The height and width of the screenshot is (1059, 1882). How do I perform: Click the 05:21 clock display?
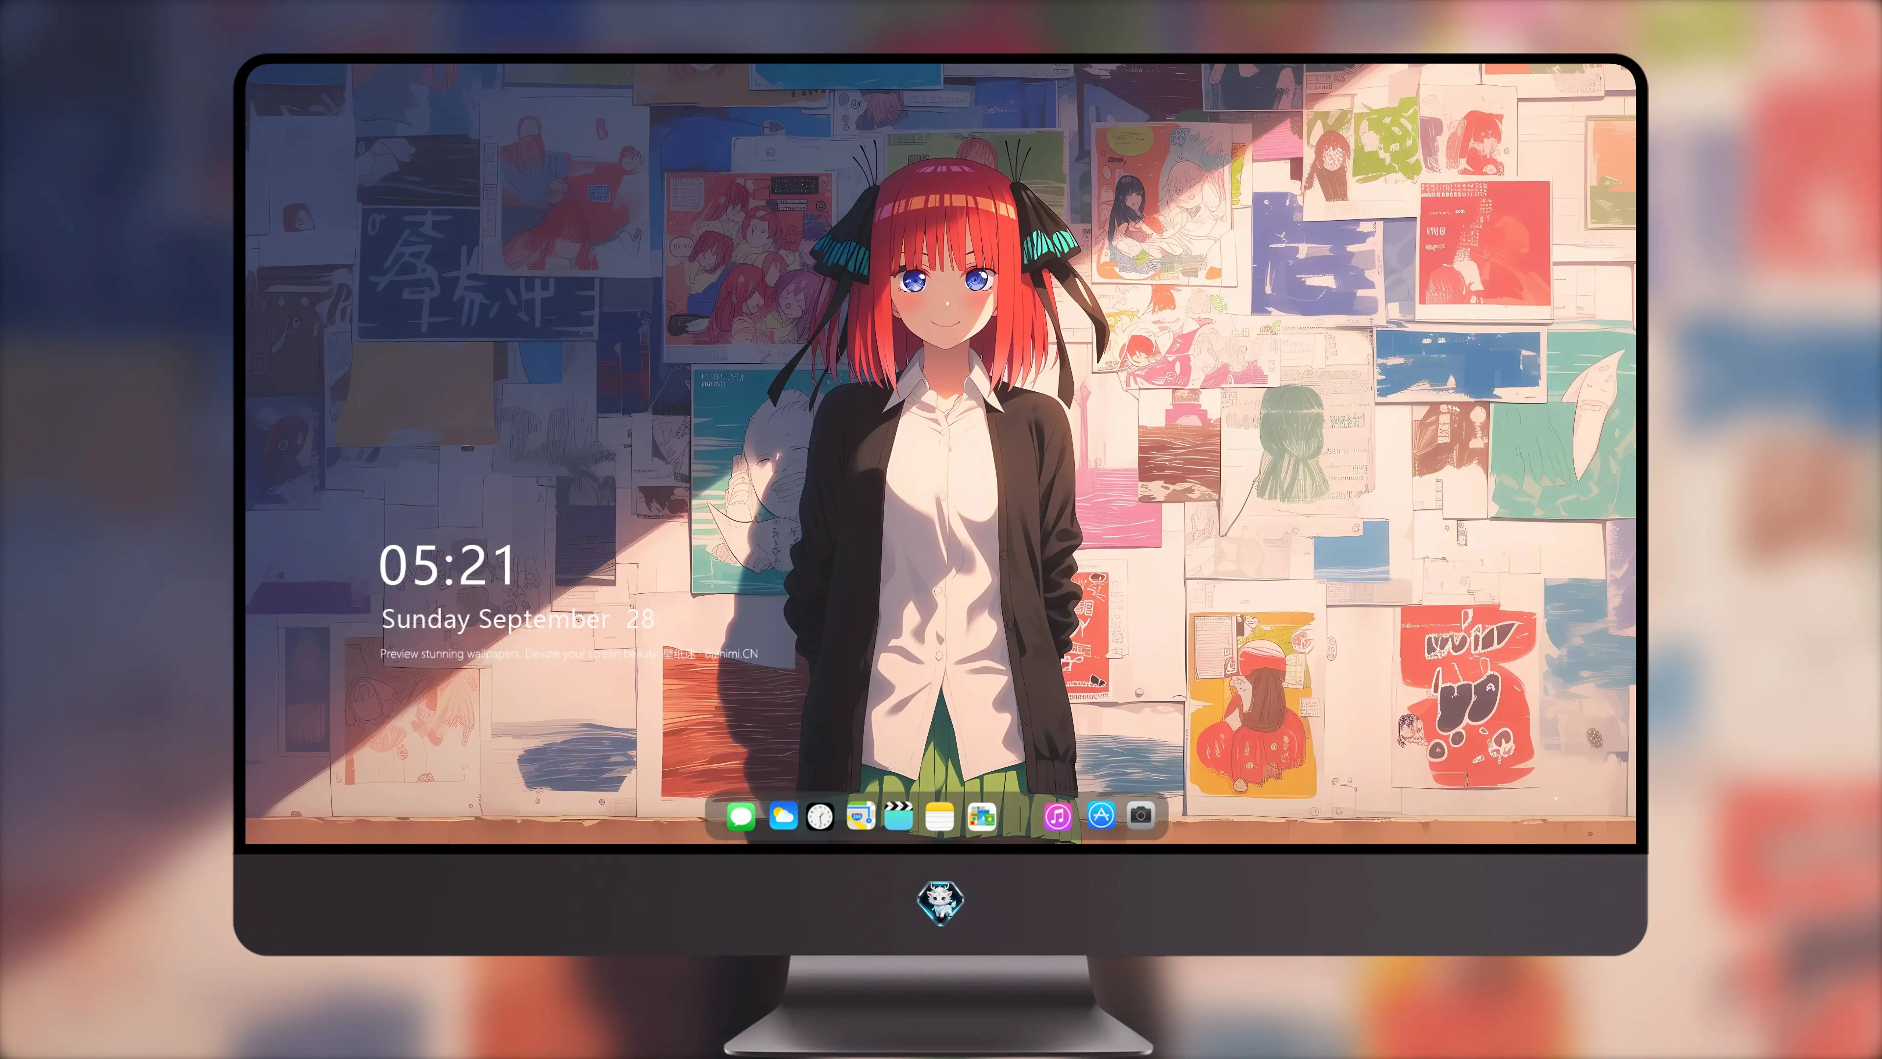click(x=447, y=565)
